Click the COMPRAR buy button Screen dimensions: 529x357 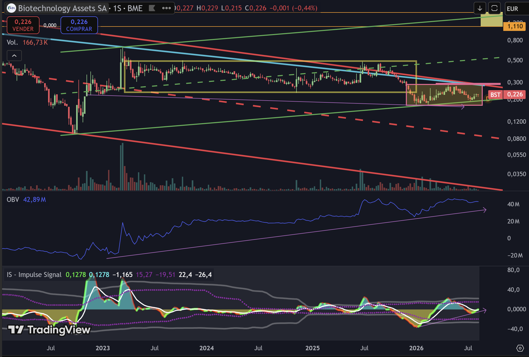click(x=79, y=25)
